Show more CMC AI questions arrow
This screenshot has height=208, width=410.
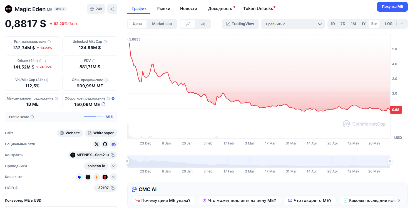399,201
